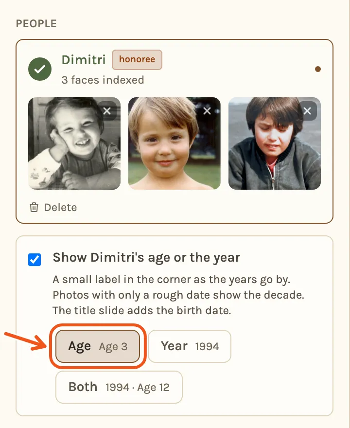Click the 'A small label in the corner' description
The width and height of the screenshot is (350, 428).
pos(178,295)
